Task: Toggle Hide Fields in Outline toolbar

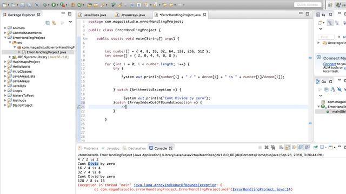Action: [339, 89]
